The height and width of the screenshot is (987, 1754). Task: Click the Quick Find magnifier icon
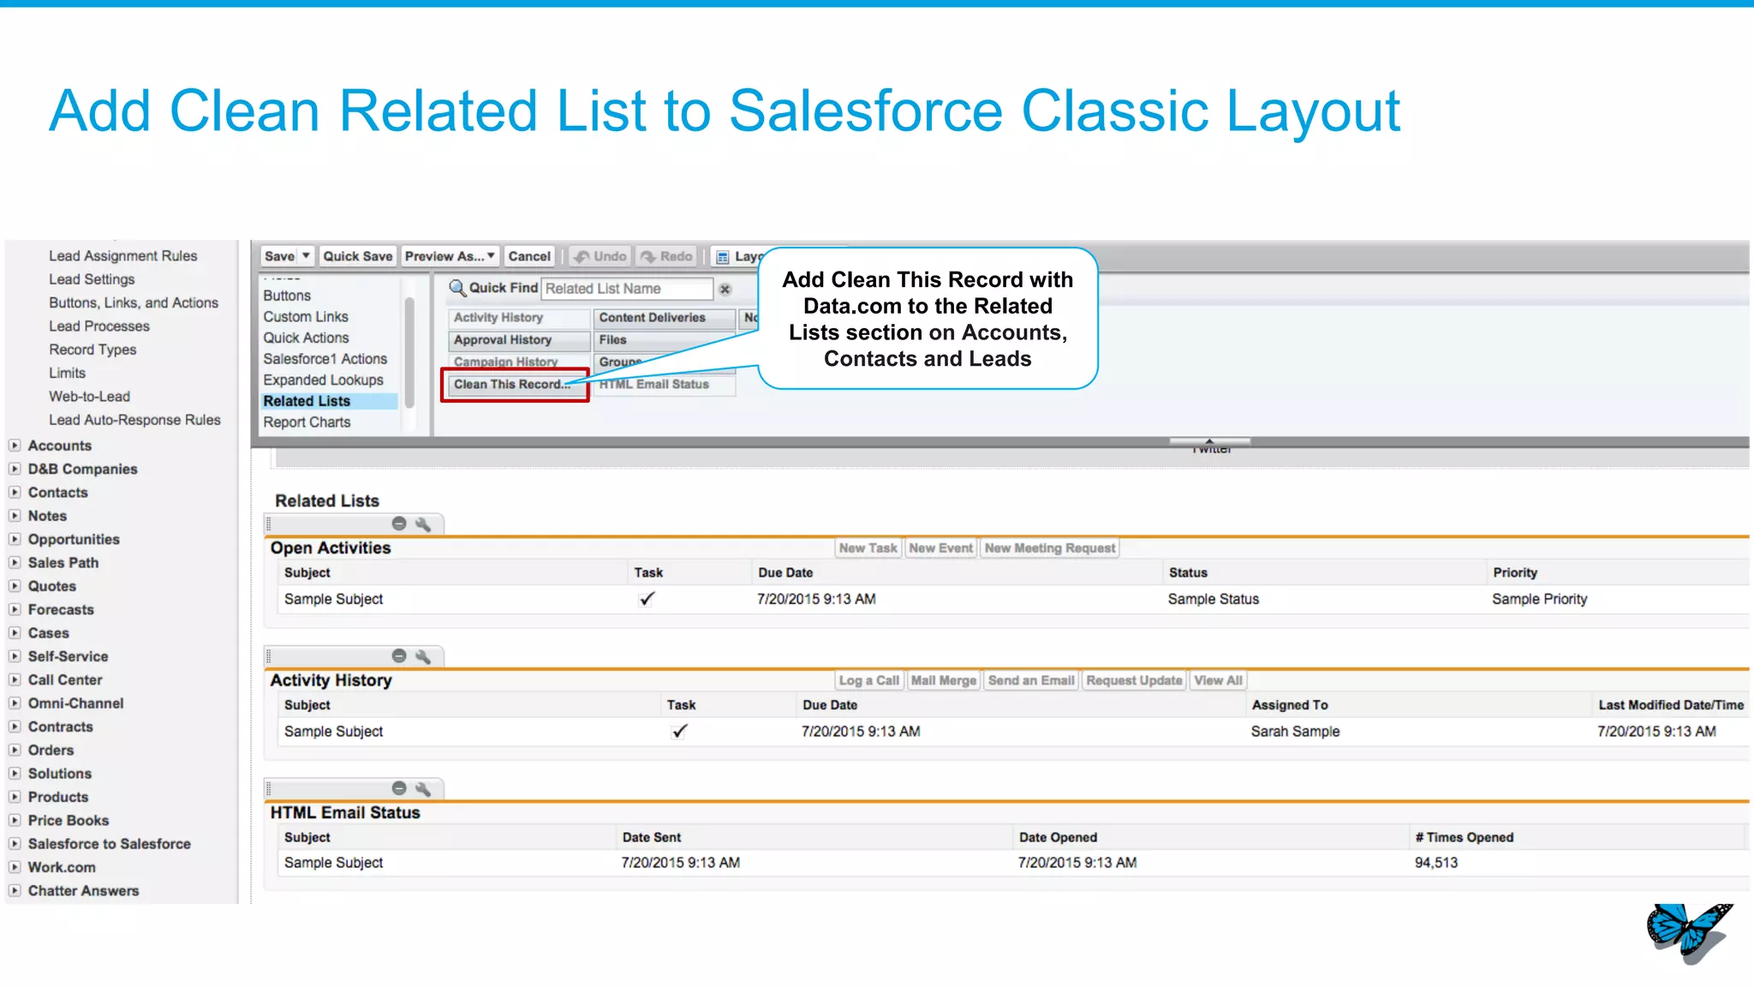click(x=458, y=288)
